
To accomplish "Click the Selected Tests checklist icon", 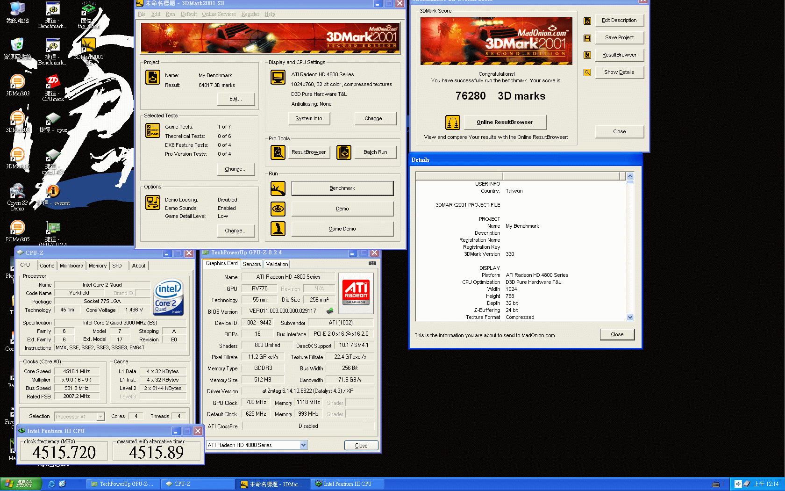I will [153, 130].
